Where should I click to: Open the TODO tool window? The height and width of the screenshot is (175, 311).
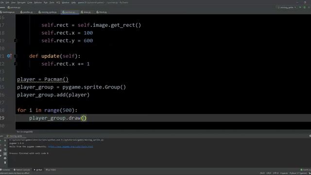51,170
